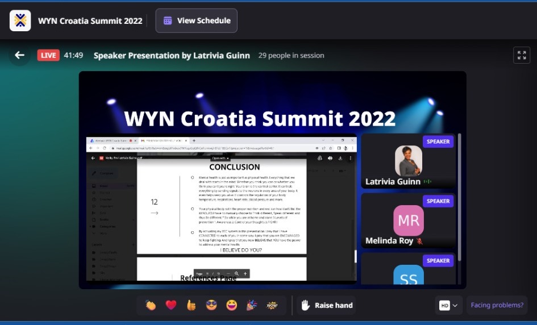Enter fullscreen with the expand icon
The width and height of the screenshot is (537, 325).
(x=522, y=55)
